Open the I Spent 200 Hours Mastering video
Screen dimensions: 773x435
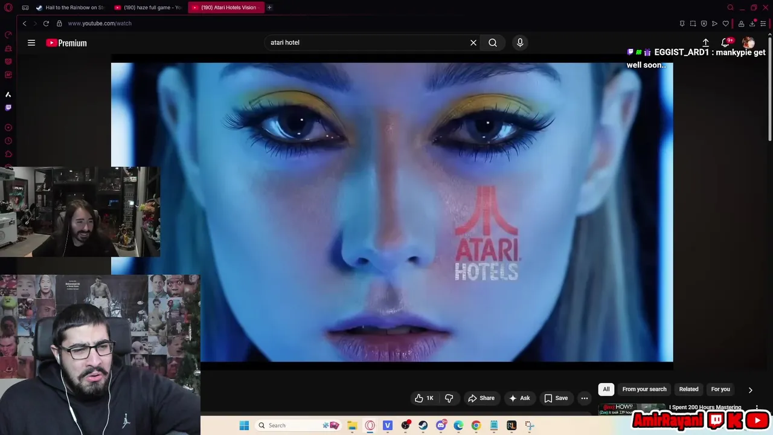click(x=705, y=408)
